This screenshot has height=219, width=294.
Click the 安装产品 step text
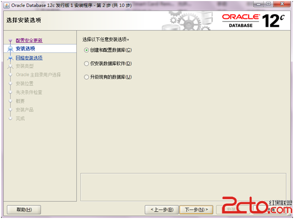tap(25, 110)
